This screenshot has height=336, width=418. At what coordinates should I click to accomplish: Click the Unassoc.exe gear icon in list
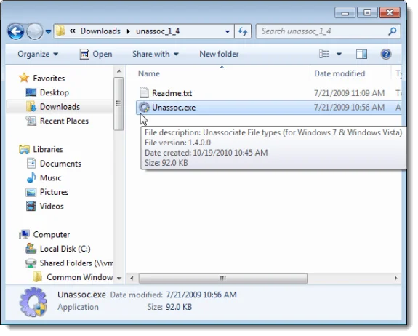[144, 107]
